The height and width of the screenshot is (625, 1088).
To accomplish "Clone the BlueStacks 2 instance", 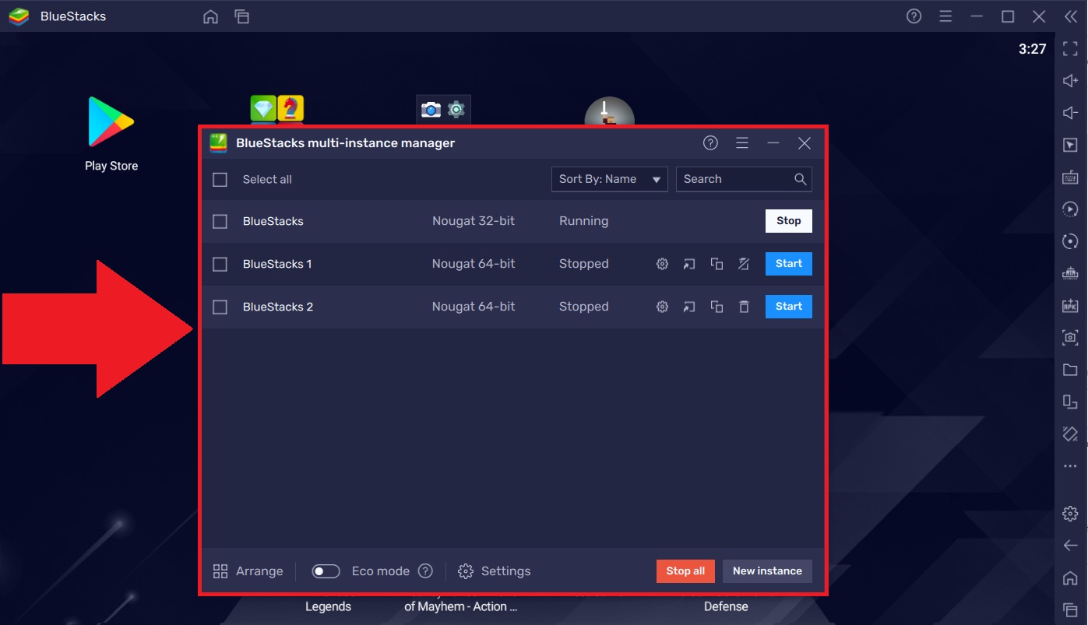I will (717, 307).
